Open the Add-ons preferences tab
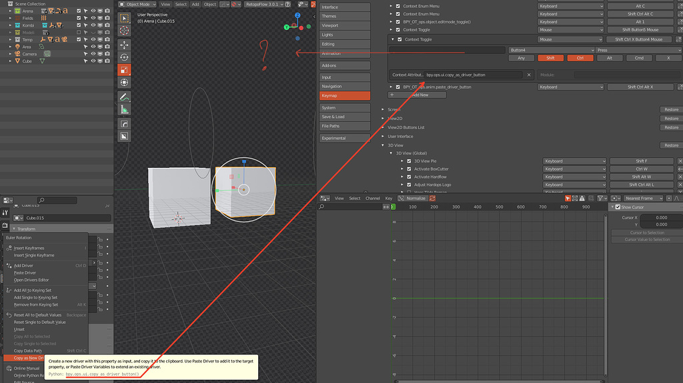683x383 pixels. tap(345, 66)
